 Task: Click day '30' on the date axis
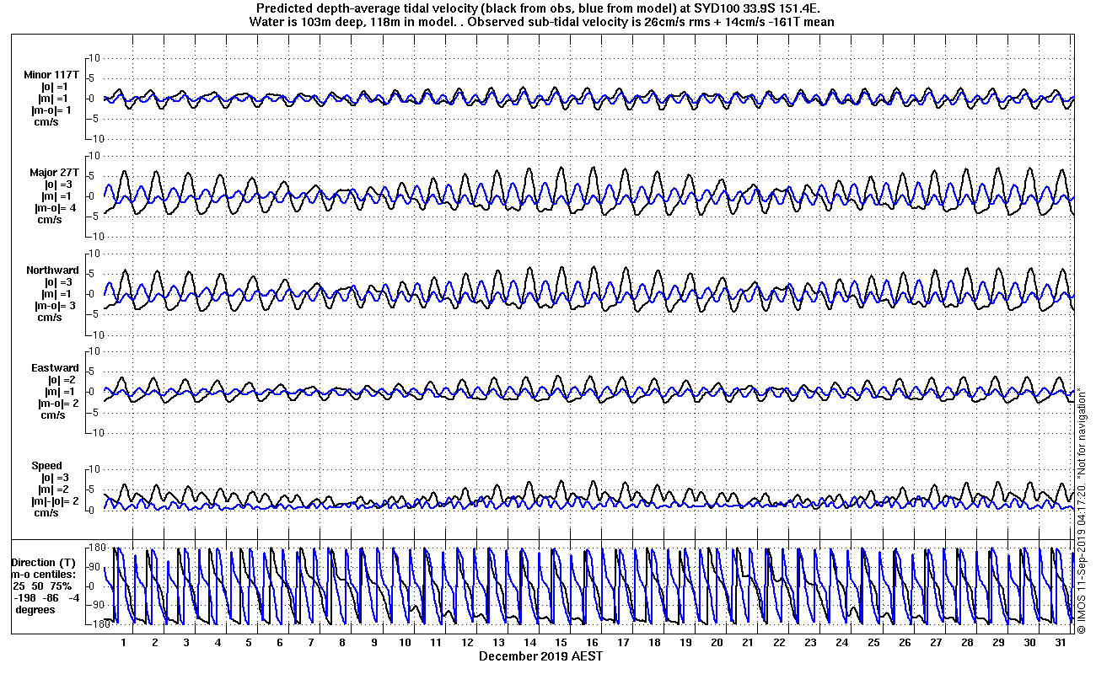1029,643
